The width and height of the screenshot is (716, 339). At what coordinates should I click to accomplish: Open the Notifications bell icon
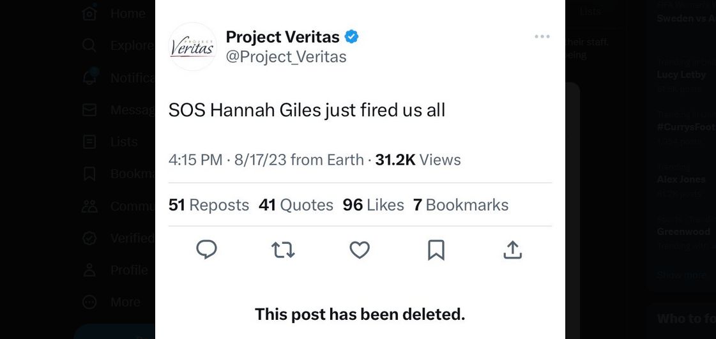point(90,77)
